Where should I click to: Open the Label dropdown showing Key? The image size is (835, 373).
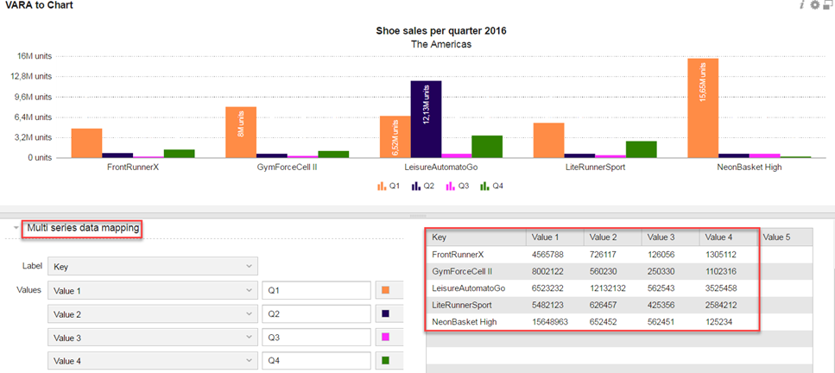[153, 267]
